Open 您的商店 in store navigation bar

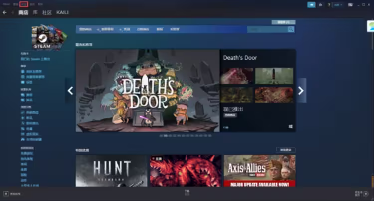pos(85,29)
